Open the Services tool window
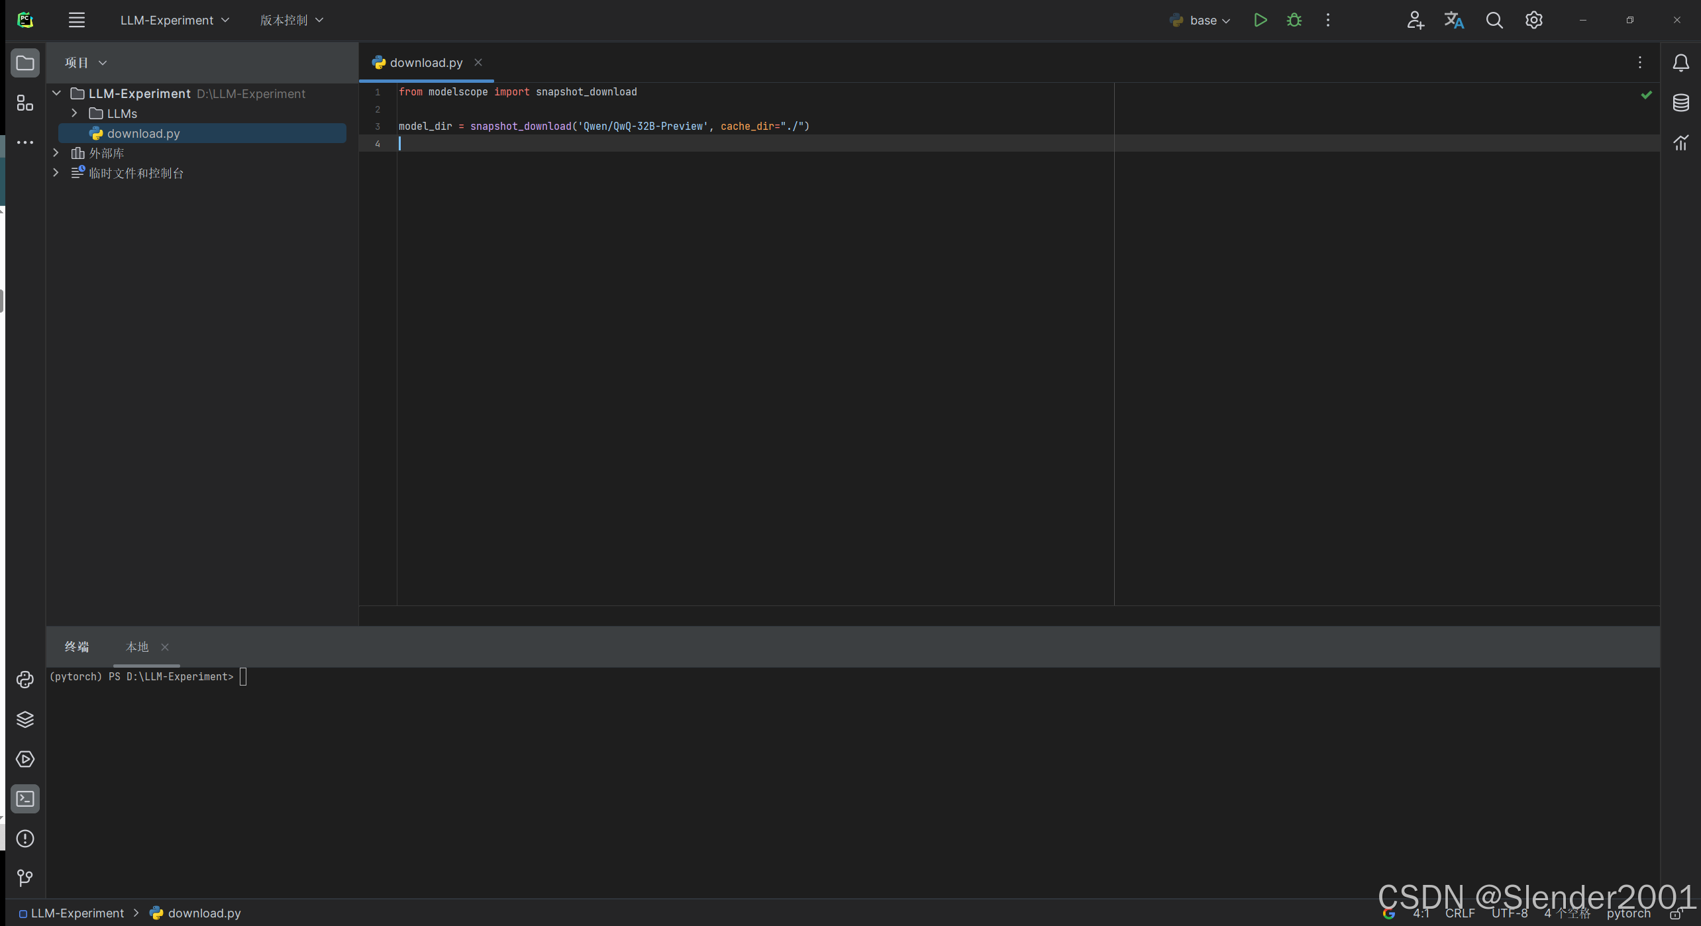 (x=25, y=759)
